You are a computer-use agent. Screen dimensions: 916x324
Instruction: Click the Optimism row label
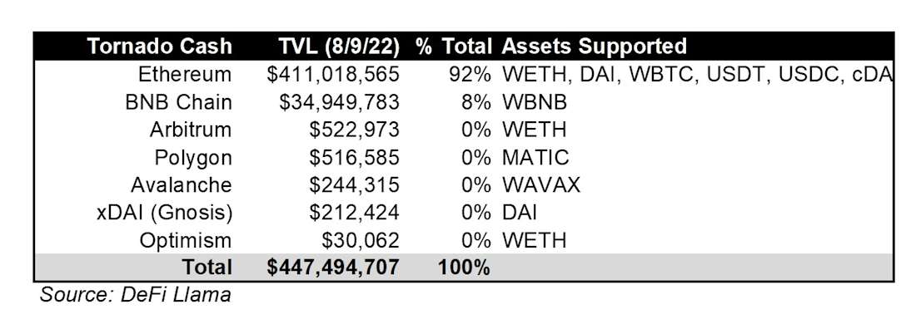[186, 240]
